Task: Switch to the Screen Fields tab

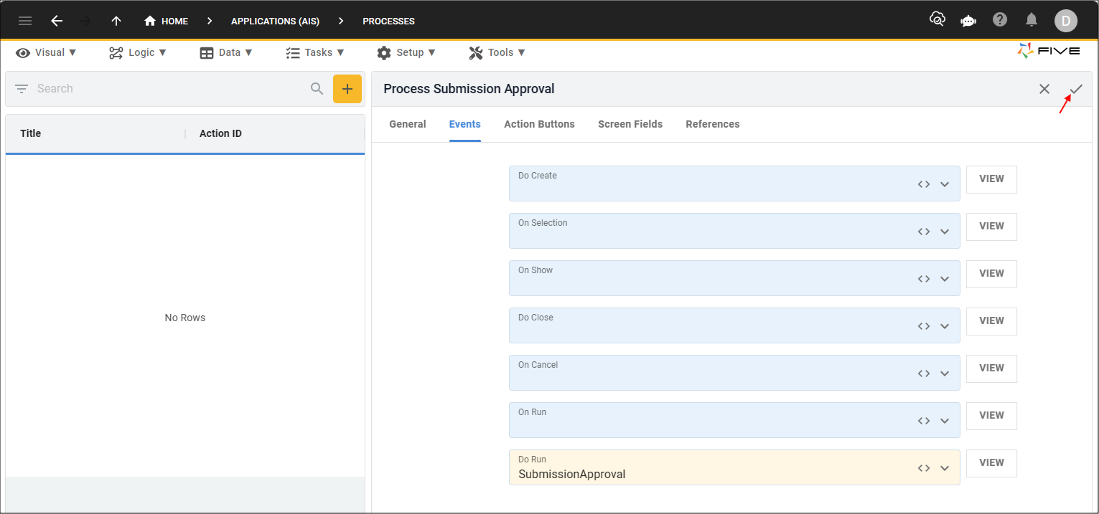Action: (630, 124)
